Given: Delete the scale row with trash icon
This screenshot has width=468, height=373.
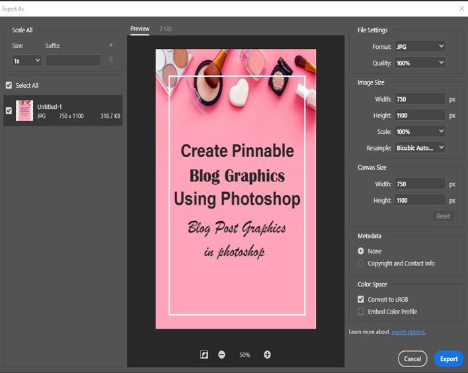Looking at the screenshot, I should pyautogui.click(x=111, y=59).
